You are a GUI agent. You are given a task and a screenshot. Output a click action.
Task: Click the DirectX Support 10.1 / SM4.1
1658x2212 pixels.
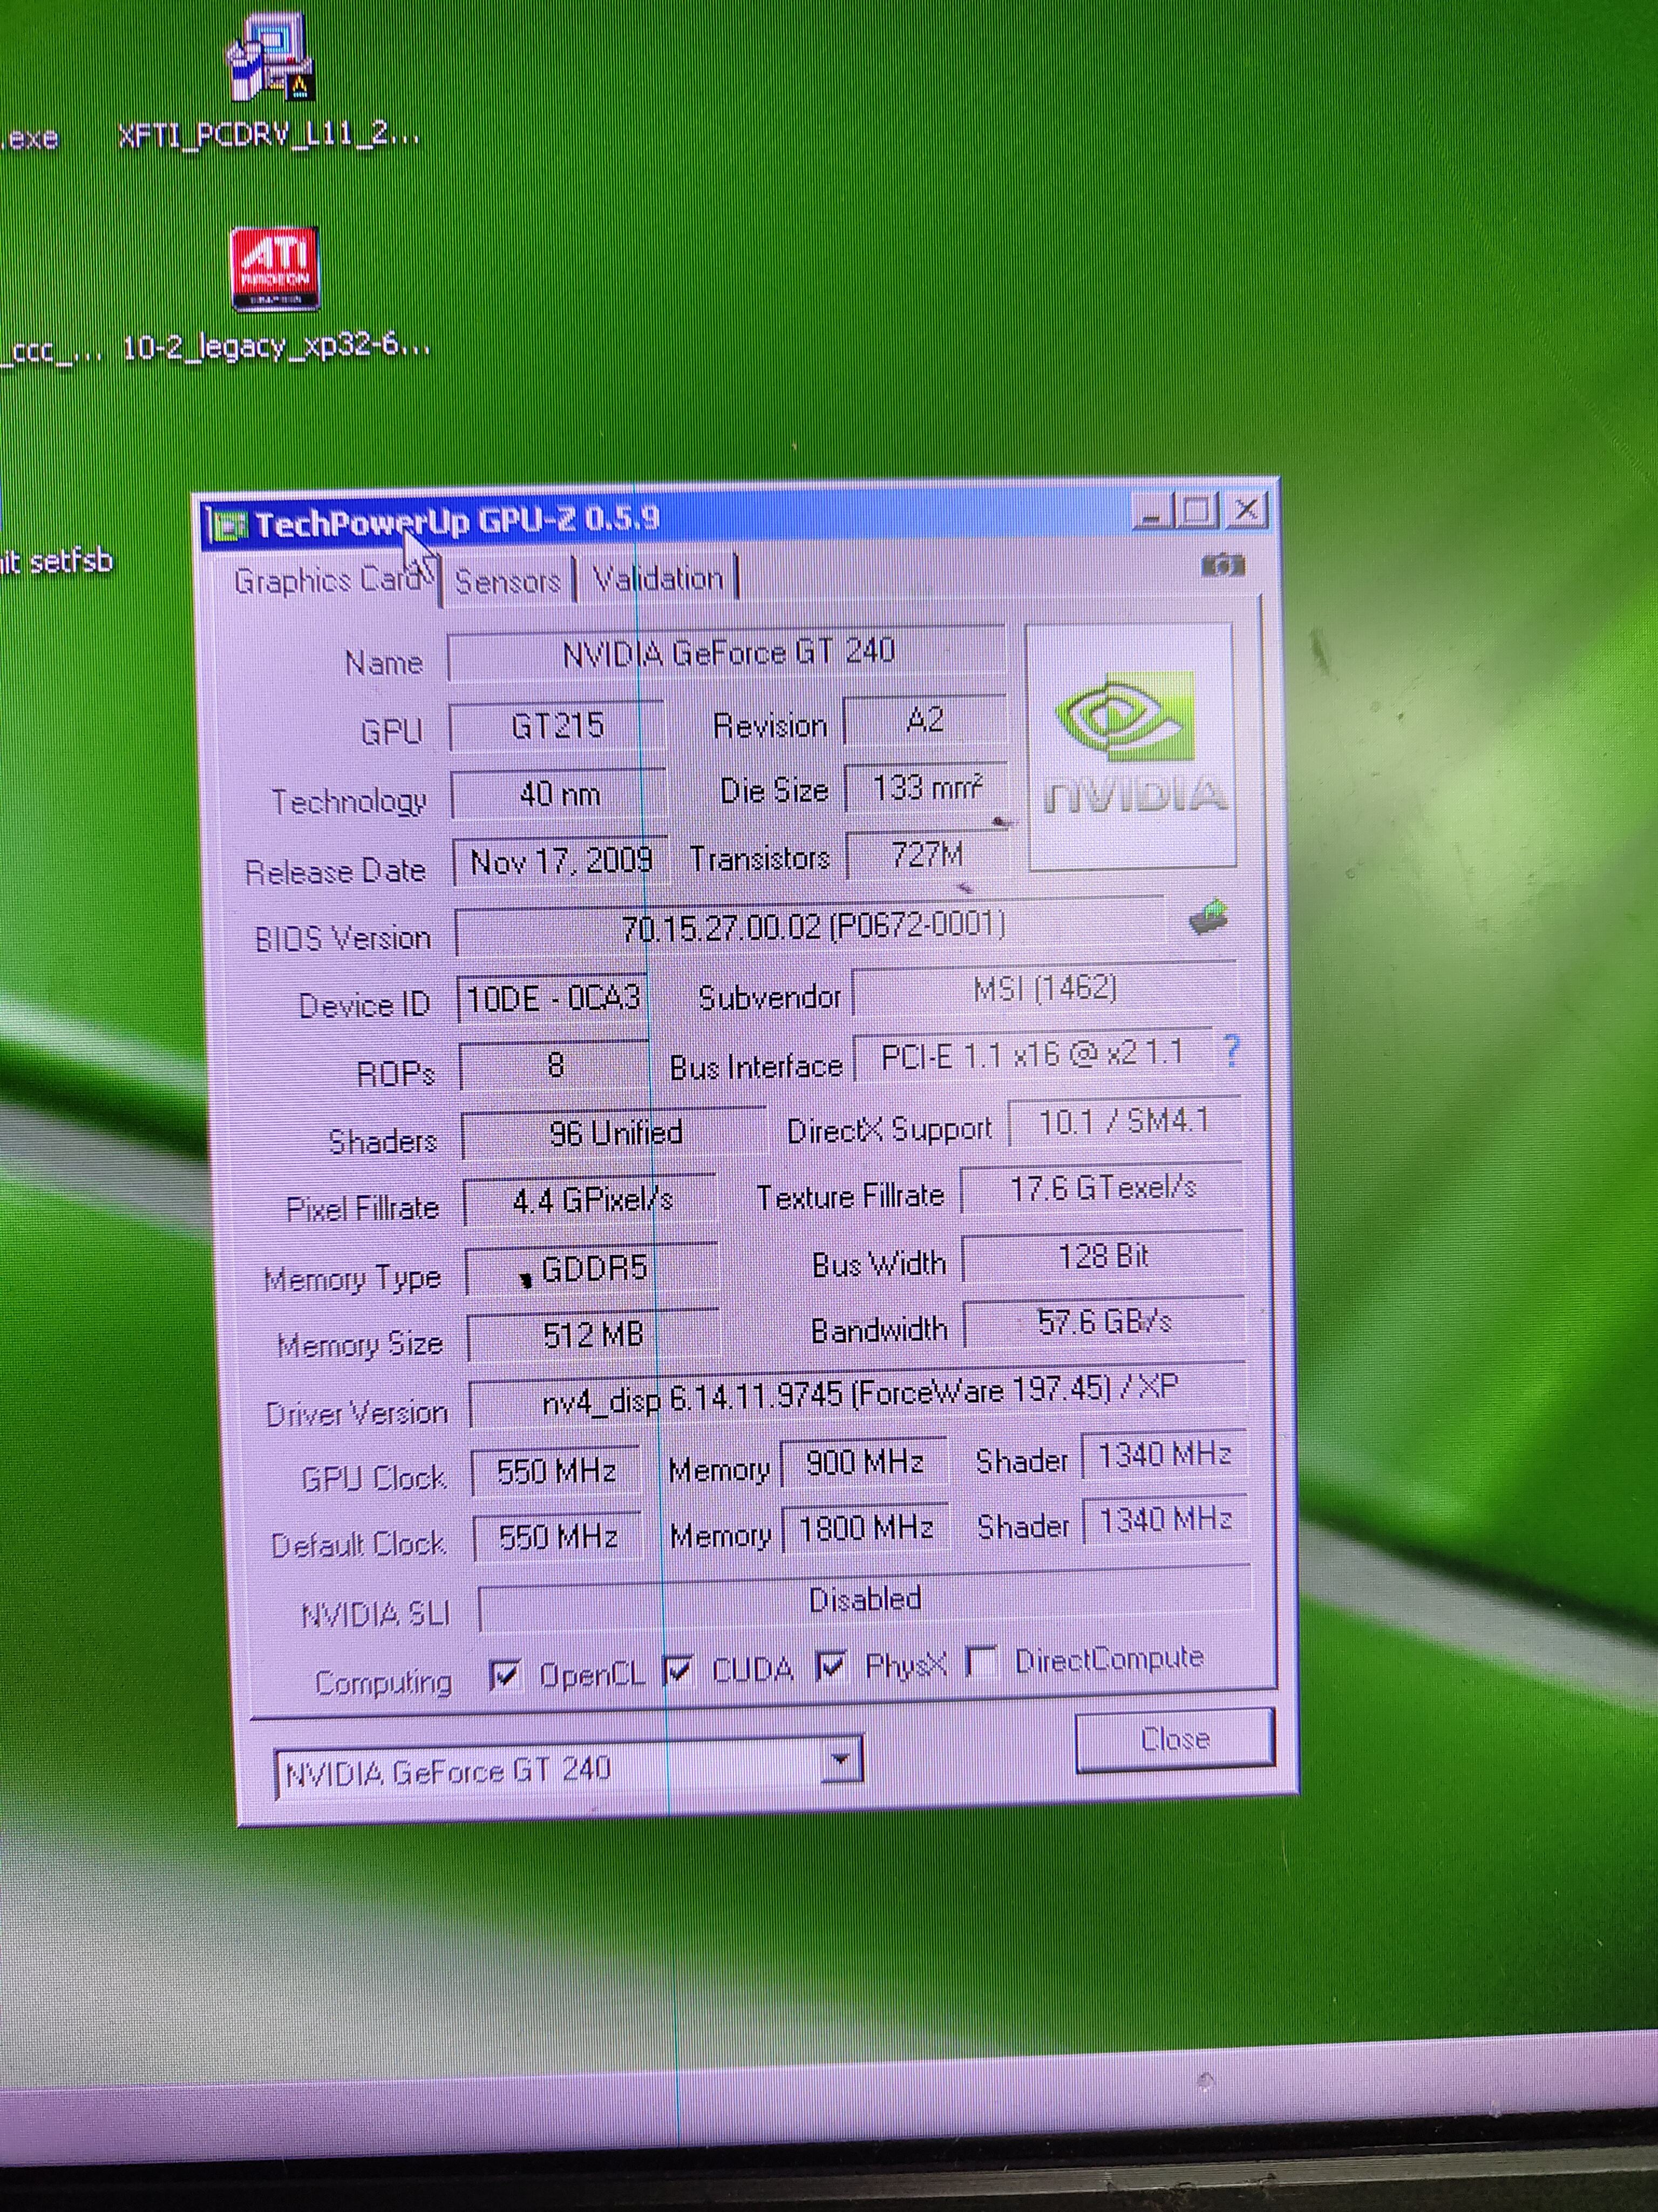pyautogui.click(x=1124, y=1122)
